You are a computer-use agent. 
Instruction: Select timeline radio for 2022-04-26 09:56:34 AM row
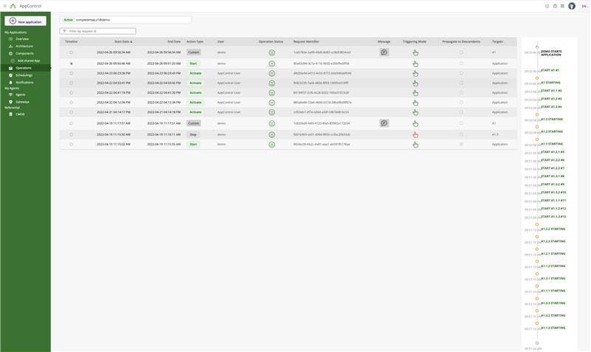(71, 52)
